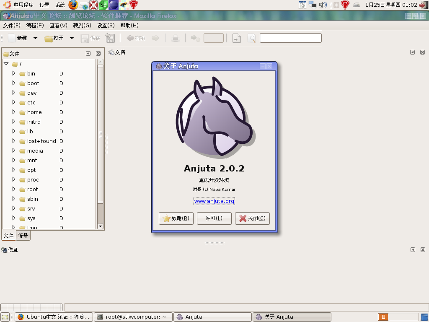The image size is (429, 322).
Task: Click the line number box in toolbar
Action: point(214,38)
